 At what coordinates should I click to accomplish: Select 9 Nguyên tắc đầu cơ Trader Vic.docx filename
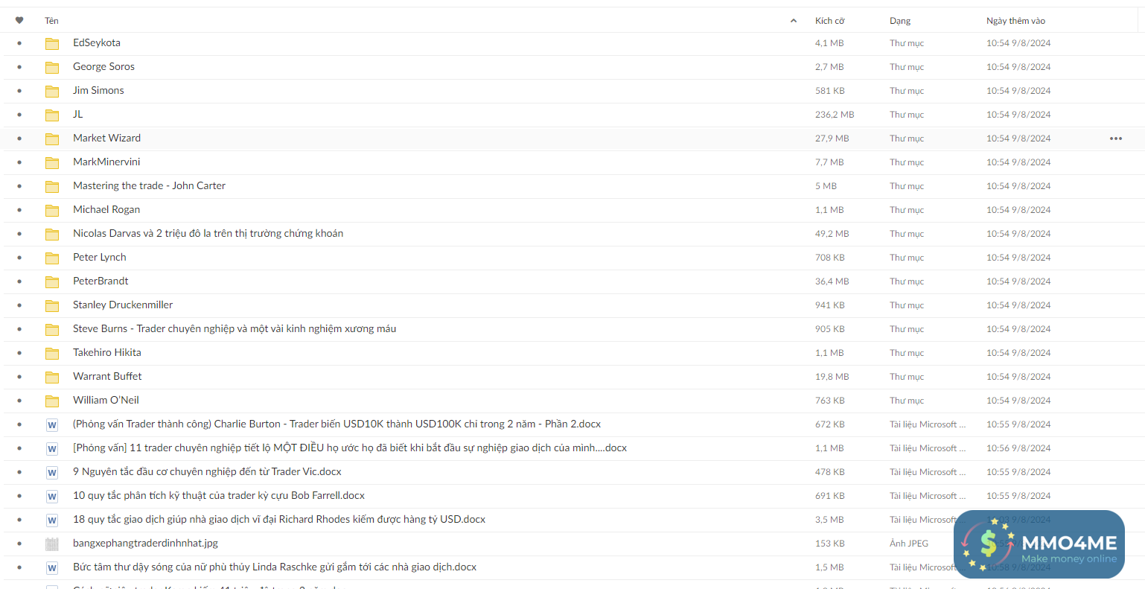point(207,472)
